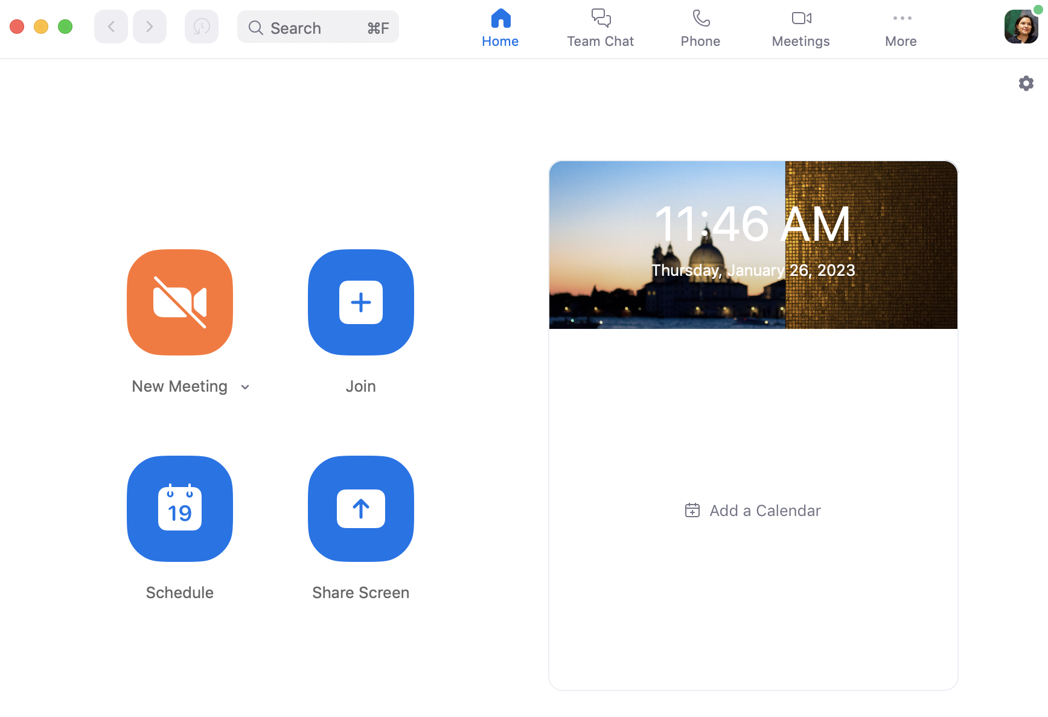Minimize the window with the yellow button
This screenshot has height=717, width=1048.
[x=41, y=27]
